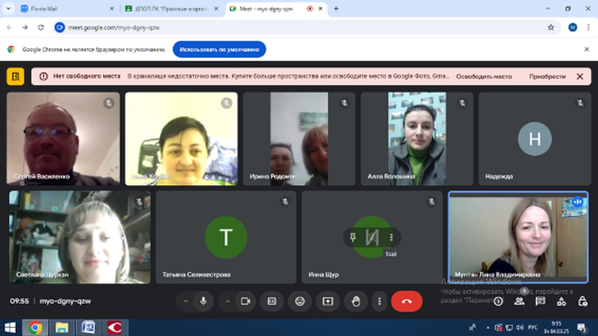
Task: Click the Освободить место link
Action: 484,76
